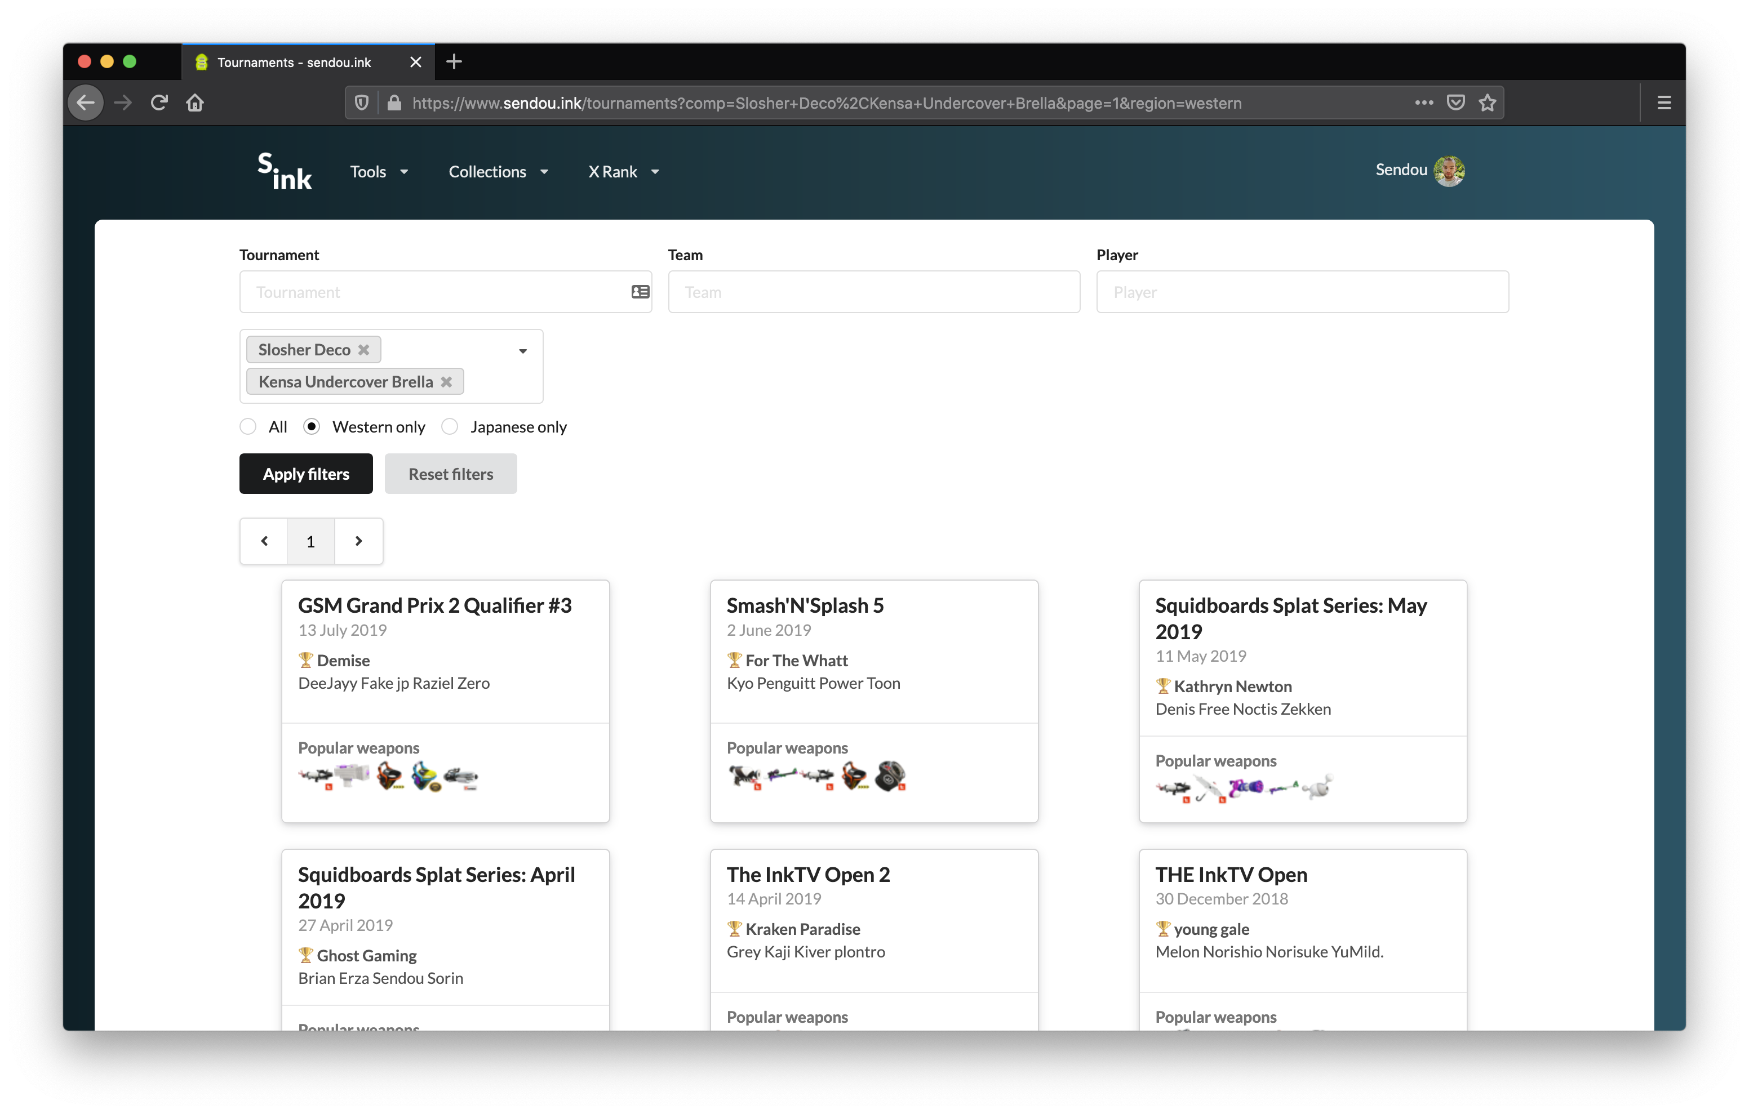
Task: Click the sendou.ink logo
Action: [283, 171]
